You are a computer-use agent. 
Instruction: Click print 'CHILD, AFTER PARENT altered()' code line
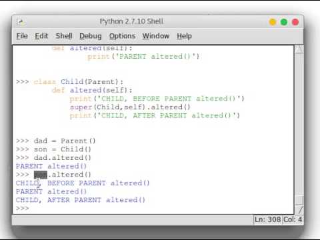[155, 115]
